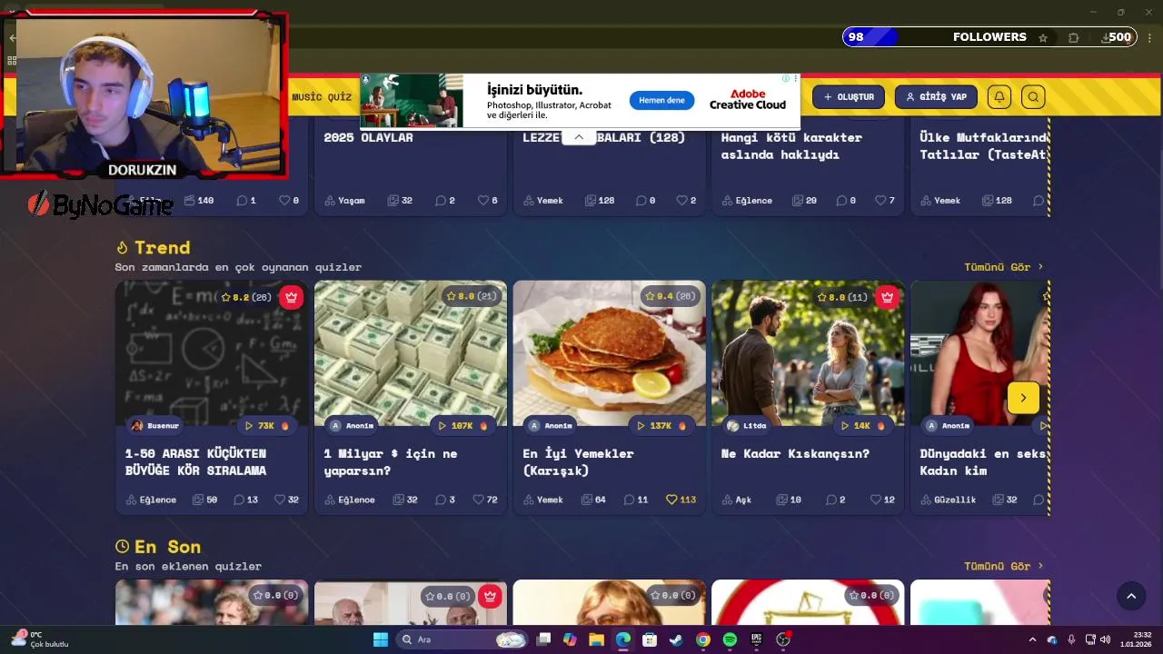1163x654 pixels.
Task: Open the browser extensions puzzle icon
Action: point(1074,38)
